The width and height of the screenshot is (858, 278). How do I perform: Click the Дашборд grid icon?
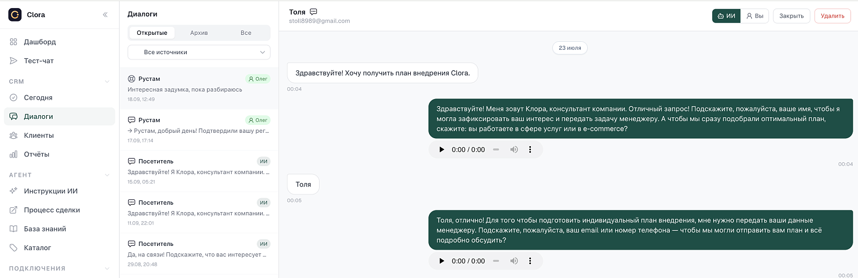(x=13, y=42)
